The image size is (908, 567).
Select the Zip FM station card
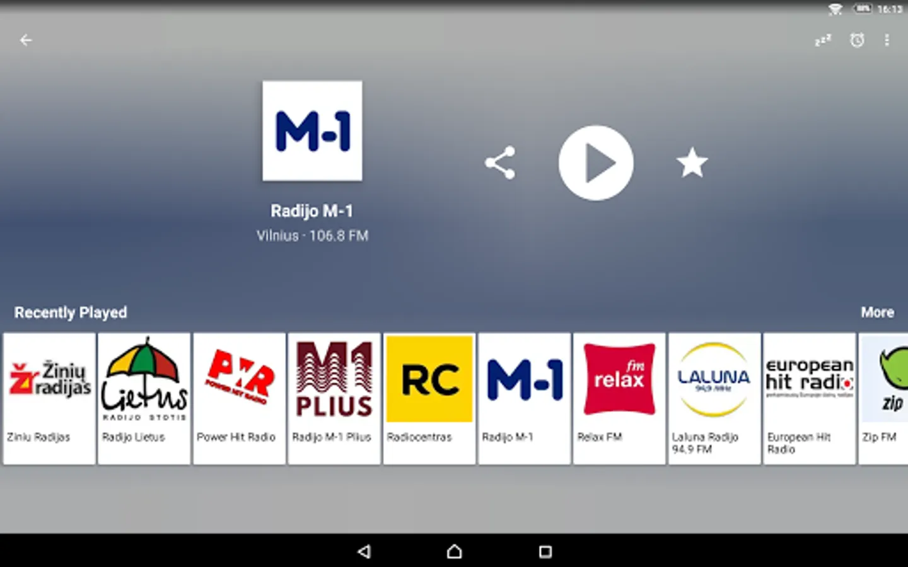click(x=883, y=399)
